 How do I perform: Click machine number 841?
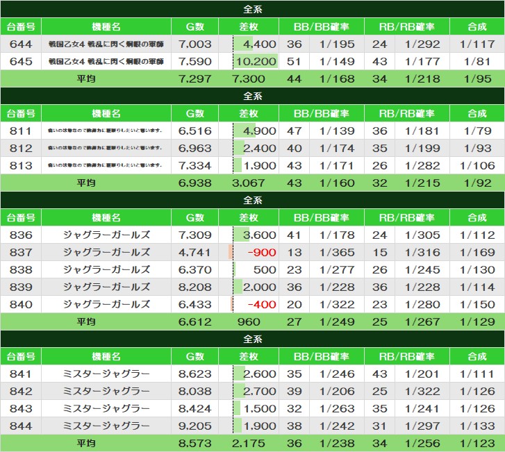click(x=21, y=374)
